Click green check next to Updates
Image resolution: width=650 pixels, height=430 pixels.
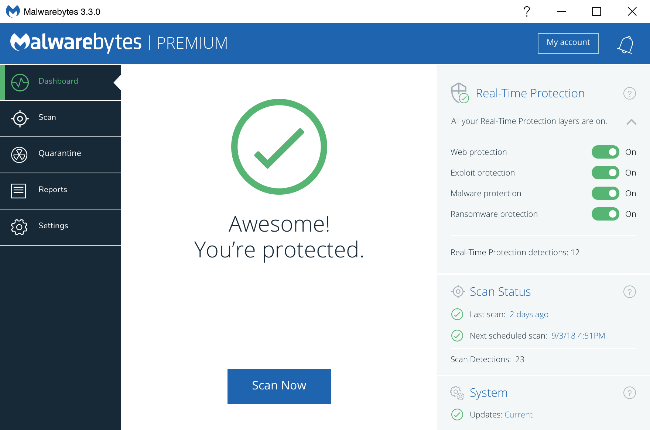457,415
